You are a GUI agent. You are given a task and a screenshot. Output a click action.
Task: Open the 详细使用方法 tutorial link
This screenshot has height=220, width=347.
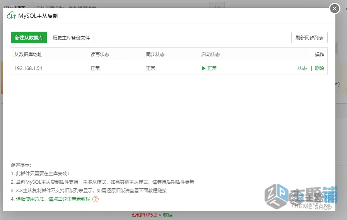[x=53, y=199]
